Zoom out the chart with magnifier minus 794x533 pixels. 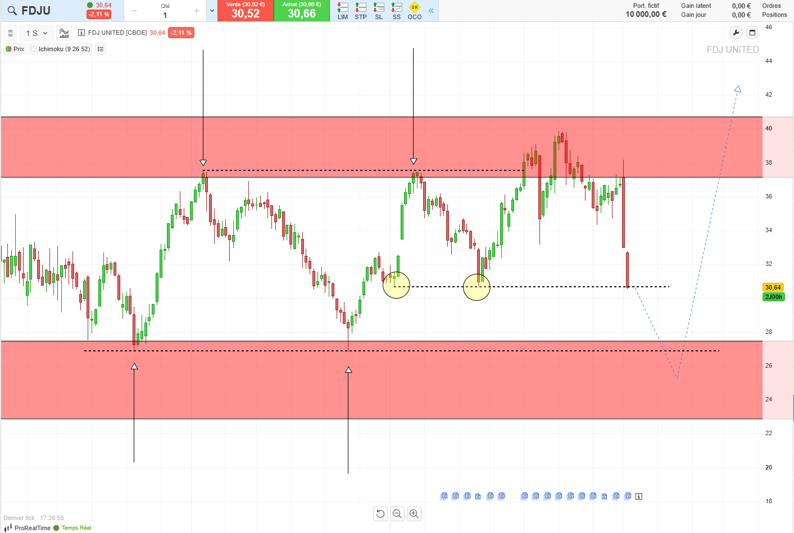tap(397, 513)
